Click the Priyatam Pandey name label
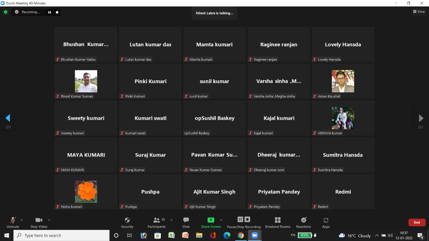The image size is (429, 241). (267, 207)
